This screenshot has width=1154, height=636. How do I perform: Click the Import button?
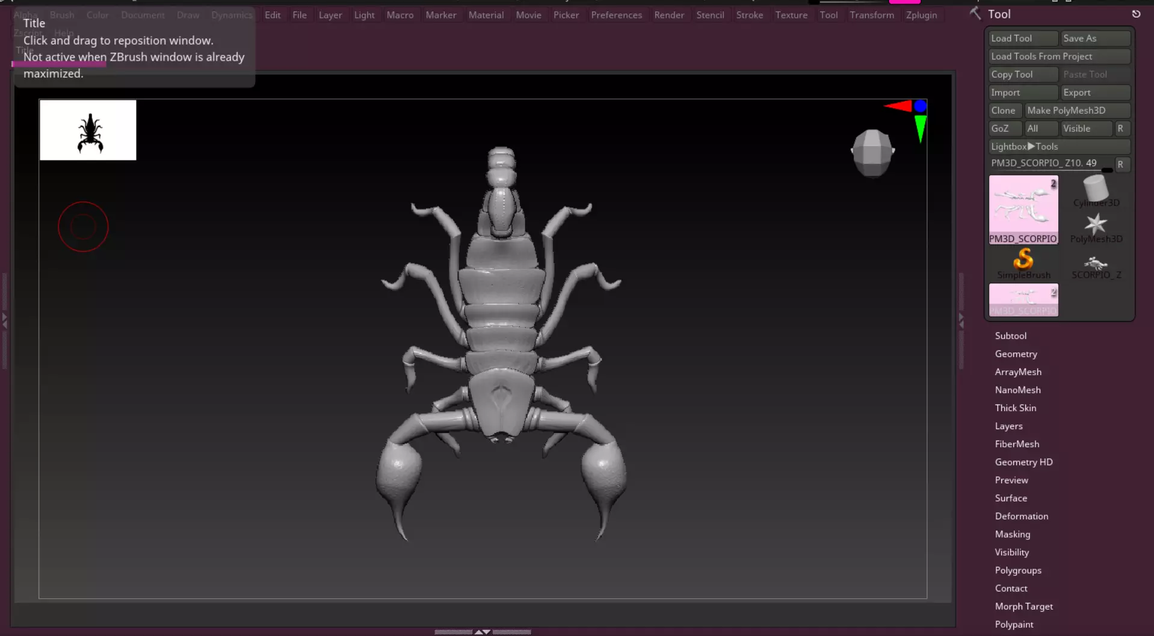coord(1023,92)
